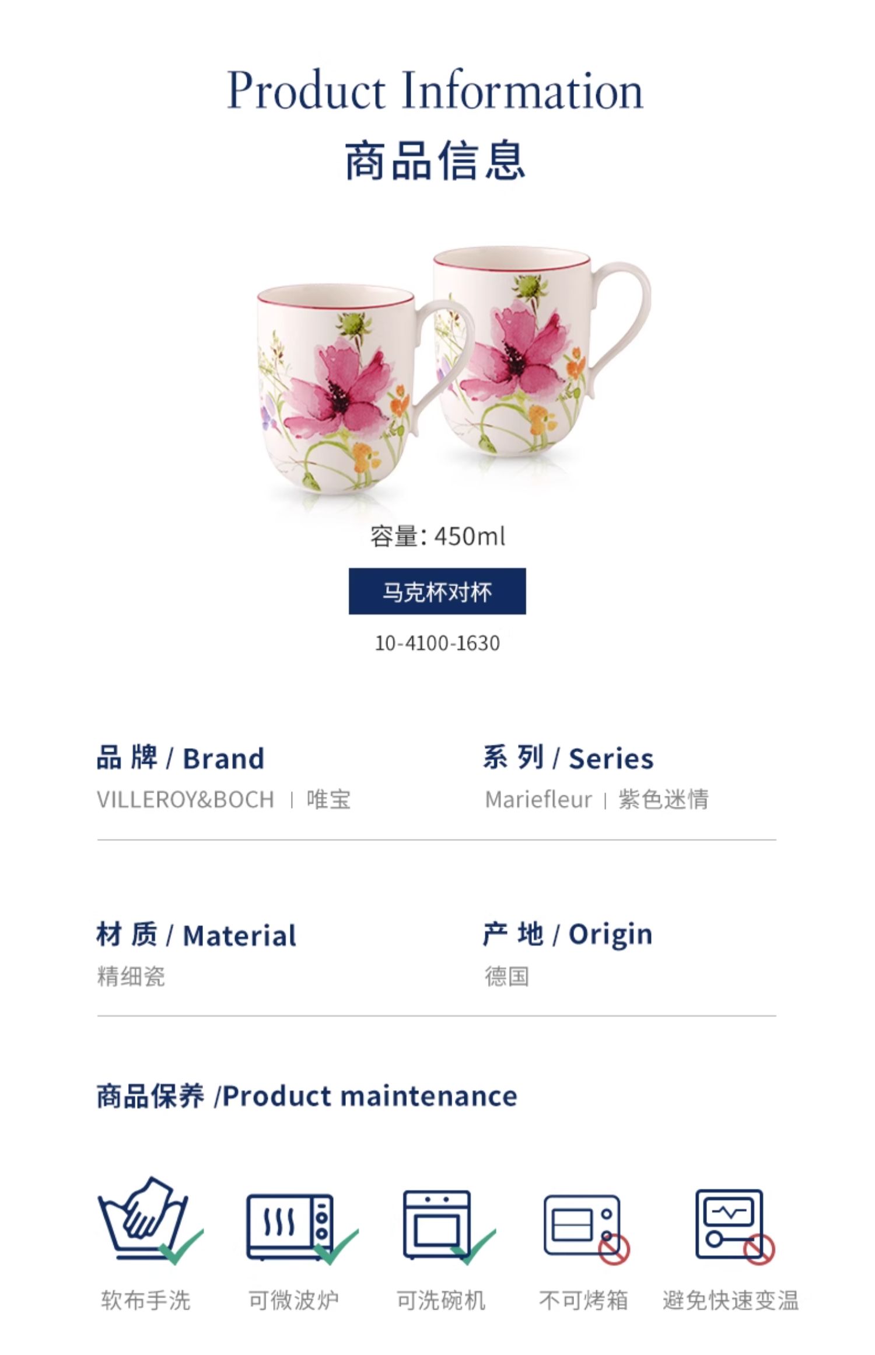The image size is (875, 1355).
Task: Click the Product Information heading
Action: tap(435, 90)
